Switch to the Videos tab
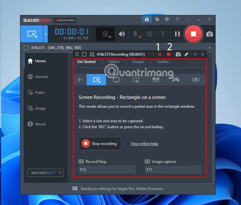The height and width of the screenshot is (205, 241). point(114,62)
